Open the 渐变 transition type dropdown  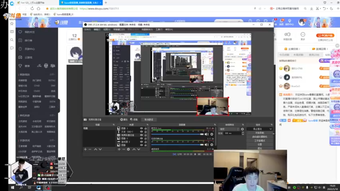tap(229, 129)
